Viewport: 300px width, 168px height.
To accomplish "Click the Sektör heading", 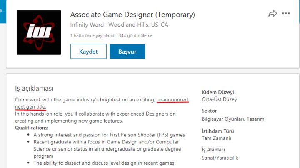I will 209,111.
